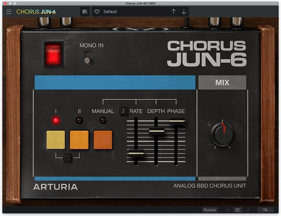Activate the MANUAL mode button
Image resolution: width=281 pixels, height=216 pixels.
click(x=103, y=140)
